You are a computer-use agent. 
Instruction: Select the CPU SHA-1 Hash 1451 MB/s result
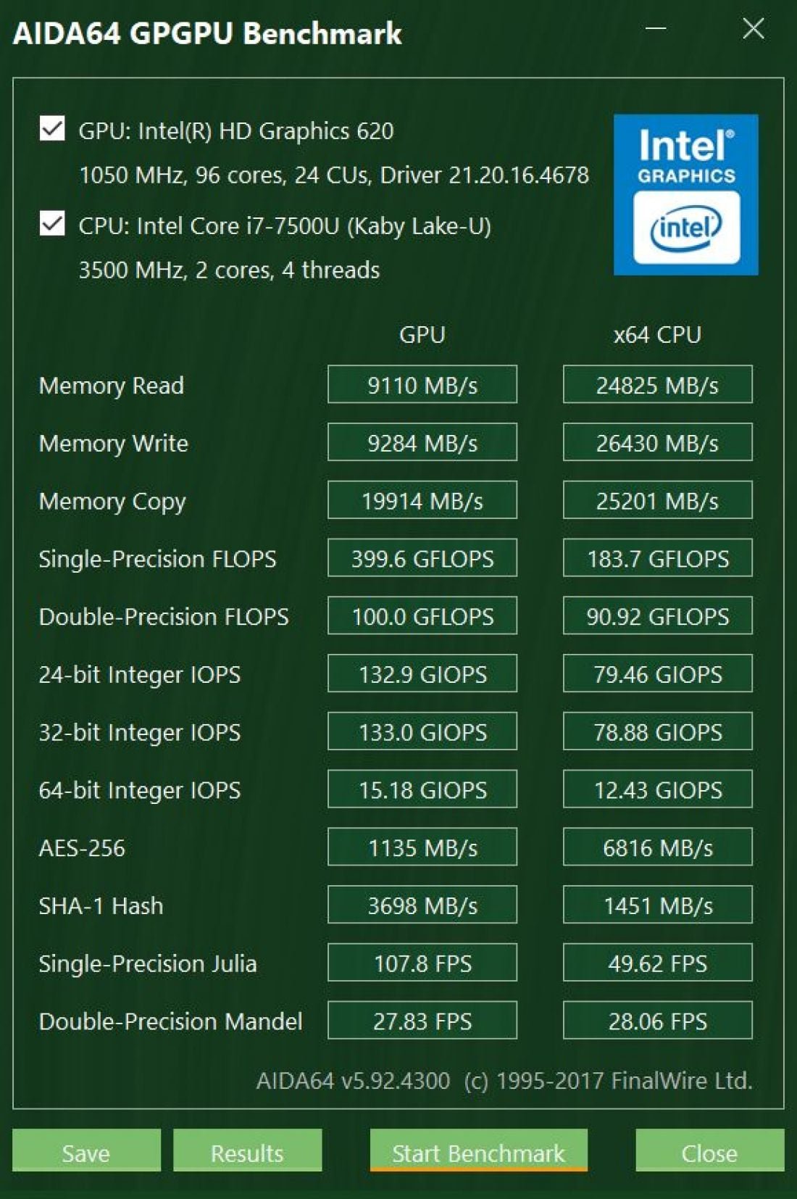657,905
